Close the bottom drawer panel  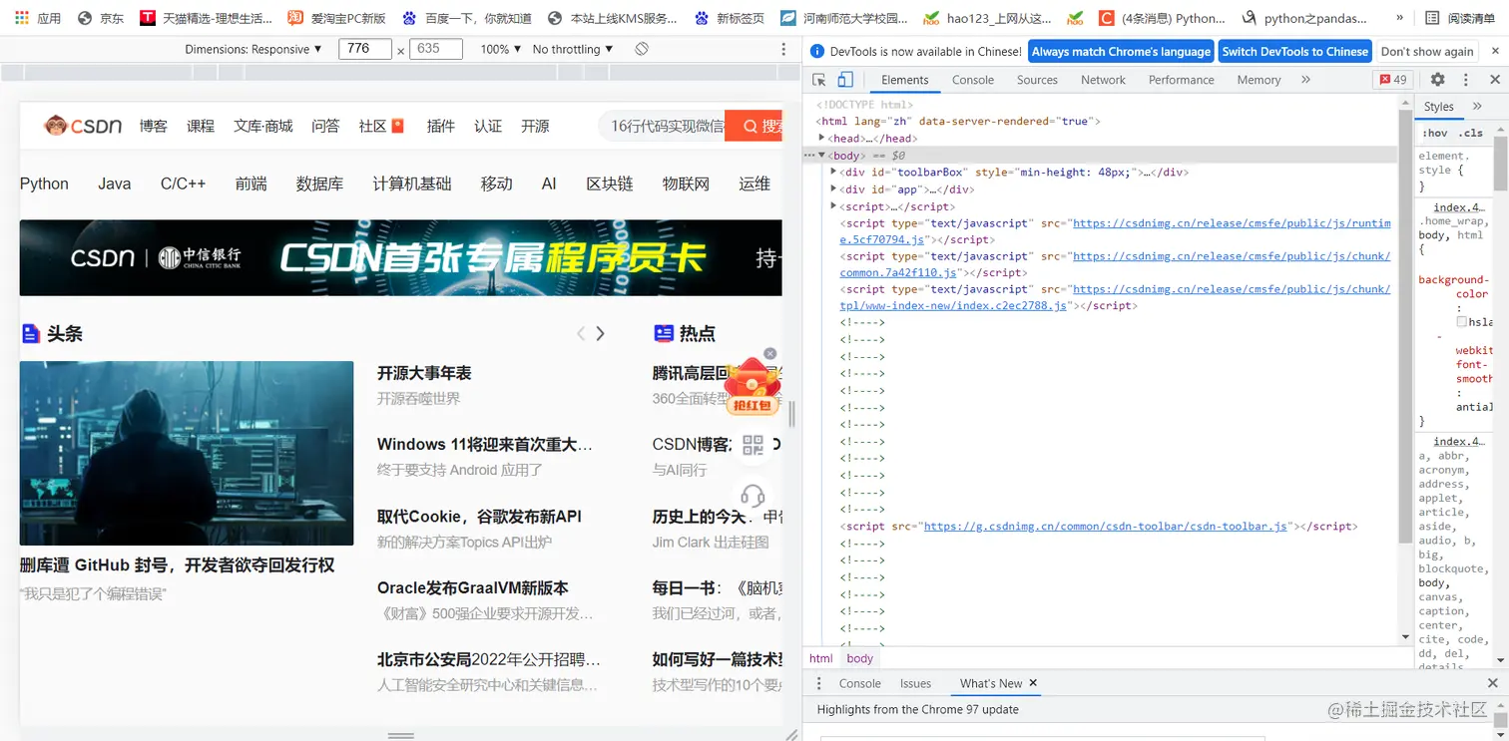click(x=1493, y=683)
